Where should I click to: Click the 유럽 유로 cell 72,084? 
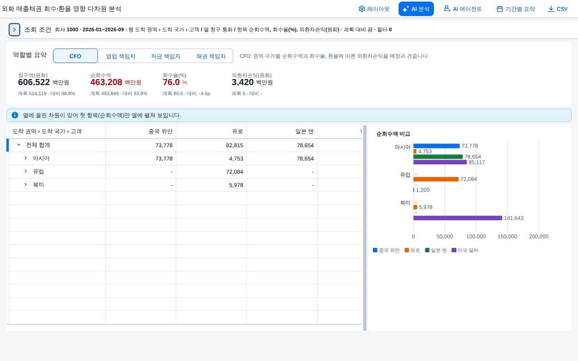[x=211, y=171]
